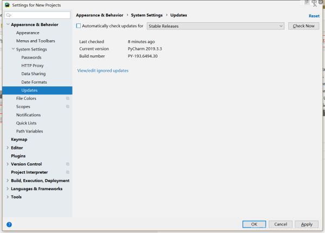This screenshot has height=233, width=325.
Task: Open Quick Lists settings
Action: click(27, 123)
